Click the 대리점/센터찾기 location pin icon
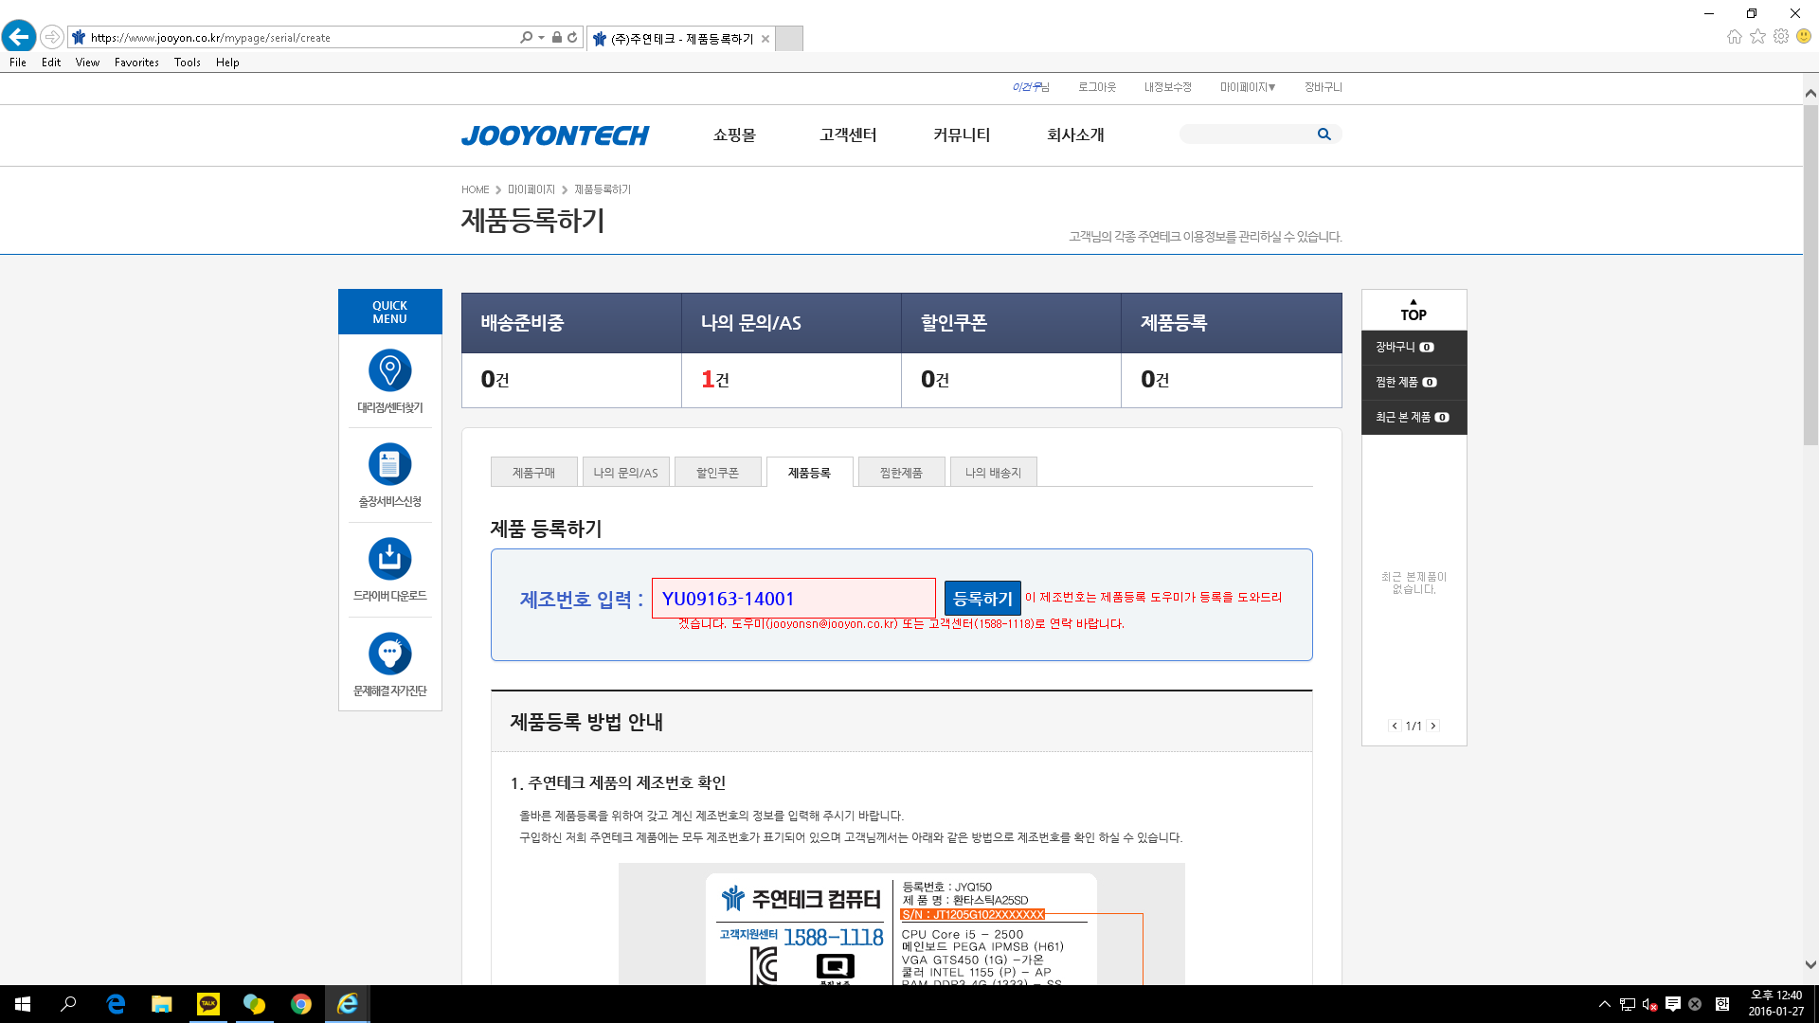The image size is (1819, 1023). click(389, 370)
